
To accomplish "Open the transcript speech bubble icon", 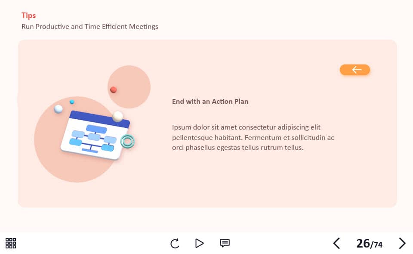I will coord(225,243).
